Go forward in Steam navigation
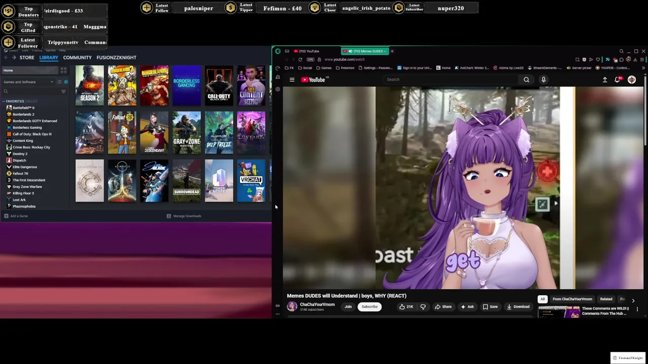This screenshot has height=364, width=648. tap(14, 58)
